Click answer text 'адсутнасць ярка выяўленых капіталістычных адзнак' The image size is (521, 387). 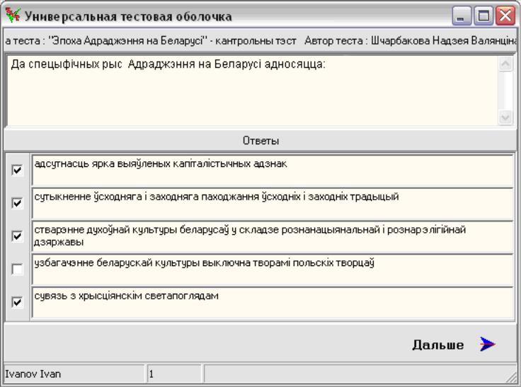(161, 163)
